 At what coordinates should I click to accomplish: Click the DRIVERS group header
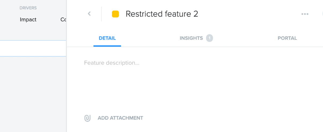[28, 8]
